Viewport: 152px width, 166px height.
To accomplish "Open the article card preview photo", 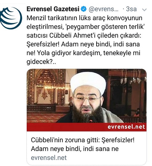I will pyautogui.click(x=87, y=96).
